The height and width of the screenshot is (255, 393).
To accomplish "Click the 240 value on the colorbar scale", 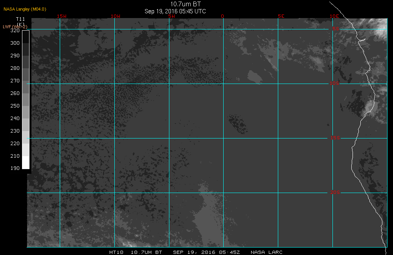I will (15, 118).
